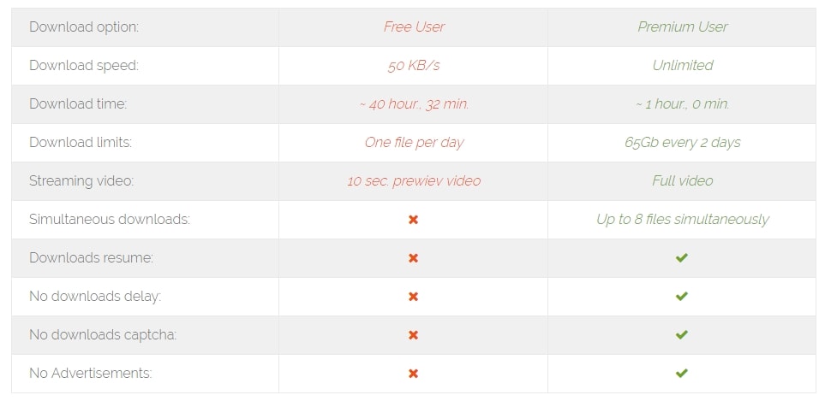This screenshot has height=401, width=825.
Task: Click the One file per day text
Action: point(414,142)
